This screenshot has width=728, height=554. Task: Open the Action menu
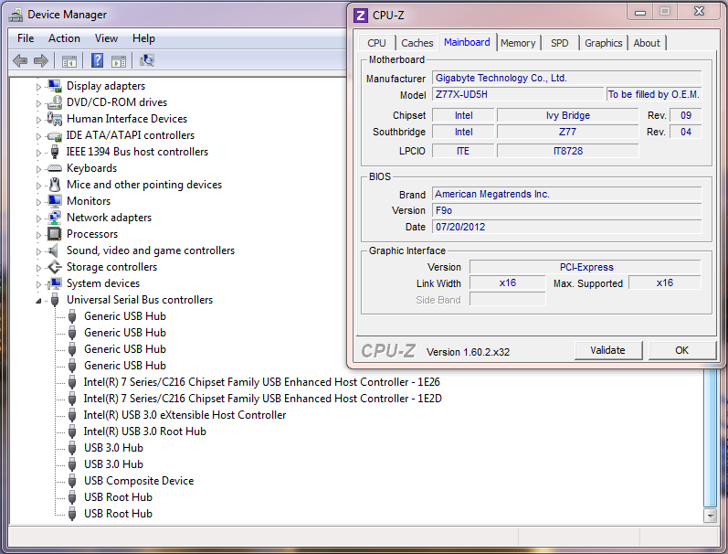click(x=64, y=38)
